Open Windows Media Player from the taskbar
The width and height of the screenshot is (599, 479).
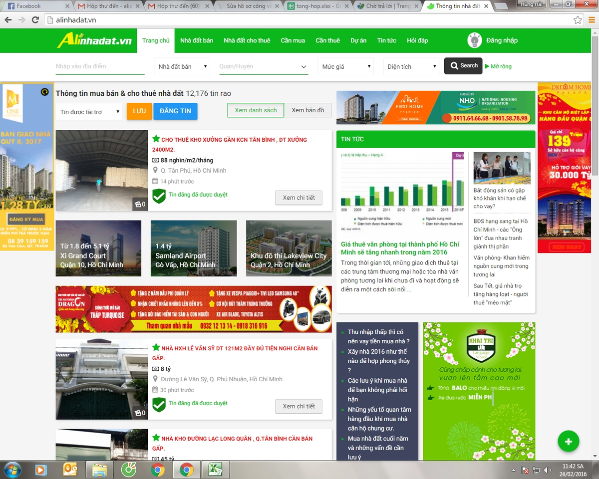[x=40, y=470]
